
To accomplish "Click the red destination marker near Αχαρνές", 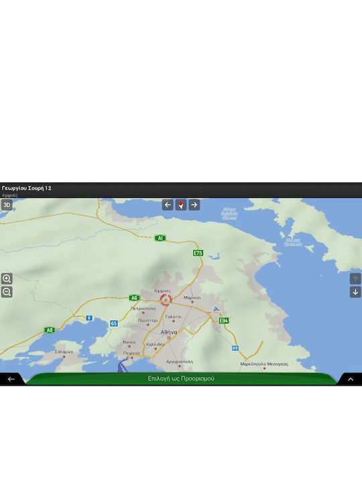I will pyautogui.click(x=166, y=299).
